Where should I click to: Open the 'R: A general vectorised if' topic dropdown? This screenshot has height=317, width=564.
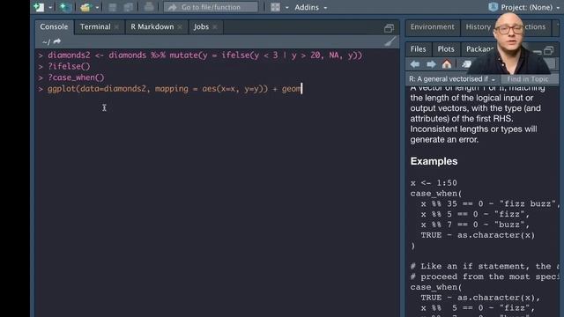pyautogui.click(x=452, y=79)
